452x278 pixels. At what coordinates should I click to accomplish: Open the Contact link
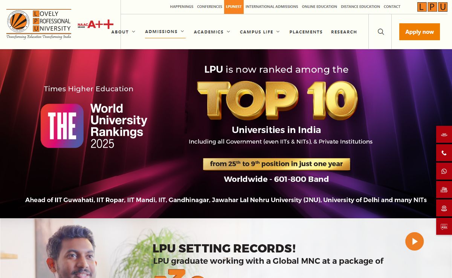(x=392, y=7)
